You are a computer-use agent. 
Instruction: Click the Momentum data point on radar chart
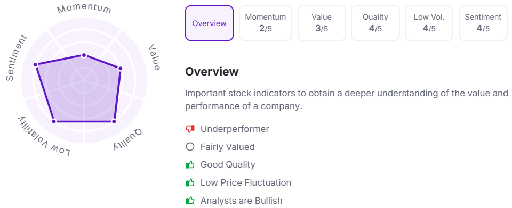(x=84, y=55)
